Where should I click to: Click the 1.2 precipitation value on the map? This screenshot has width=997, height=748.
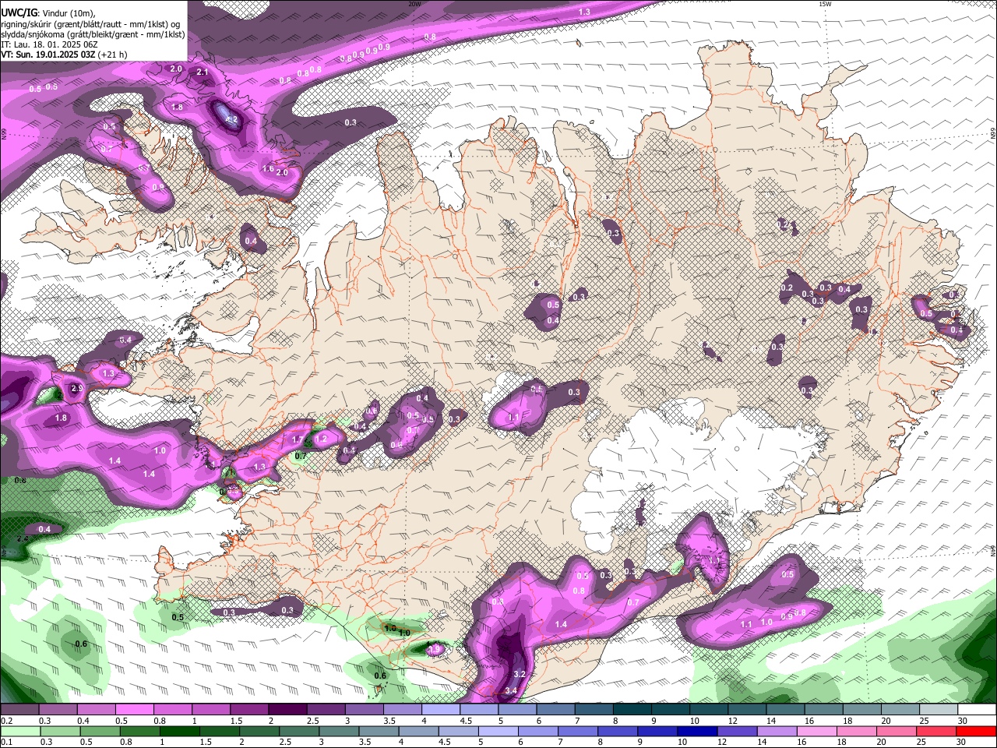(322, 439)
